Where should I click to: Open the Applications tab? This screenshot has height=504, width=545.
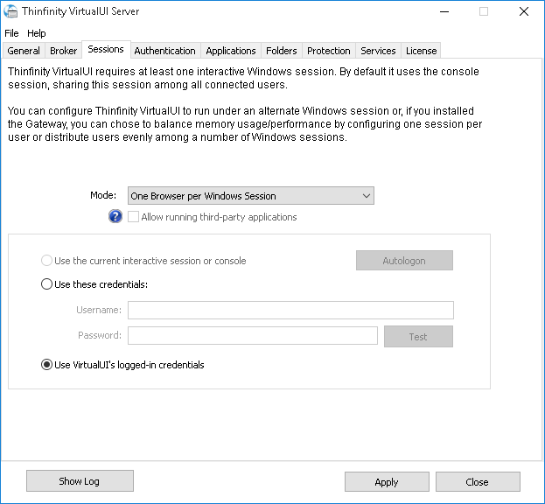click(x=231, y=51)
